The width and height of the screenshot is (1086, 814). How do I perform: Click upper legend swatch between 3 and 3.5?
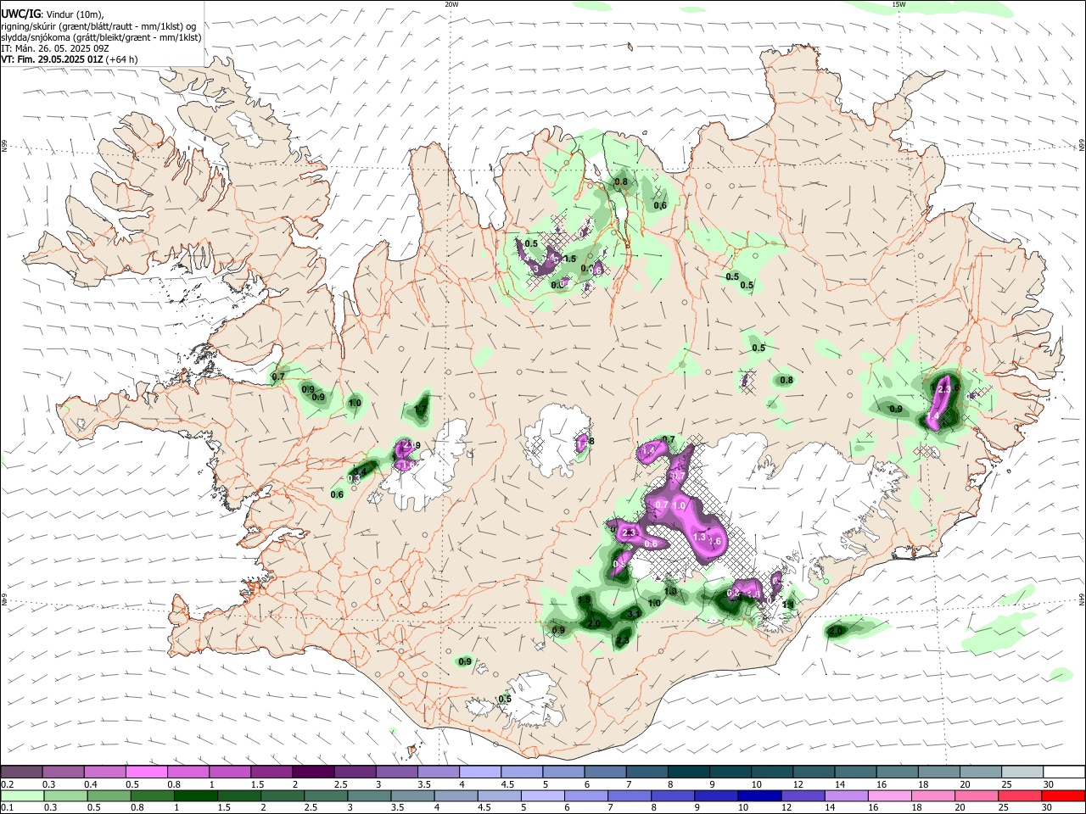tap(396, 772)
